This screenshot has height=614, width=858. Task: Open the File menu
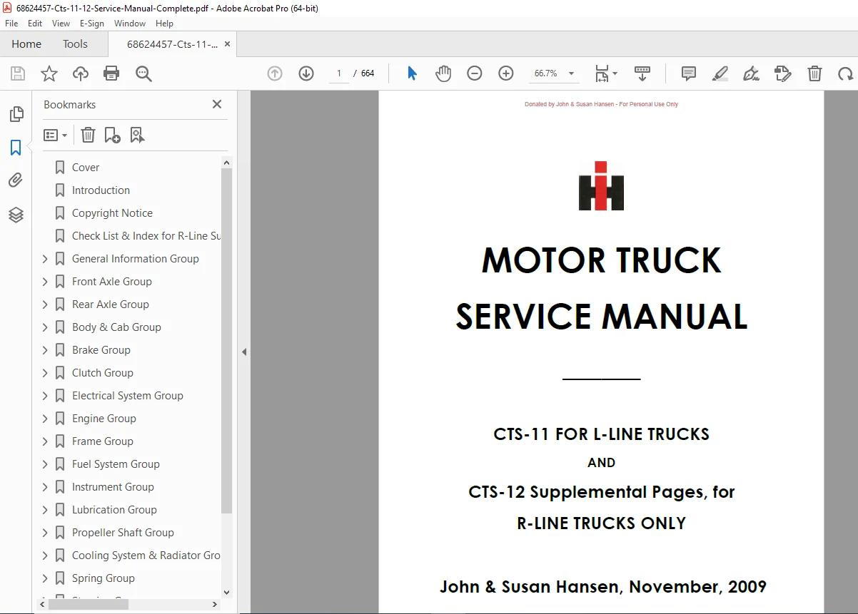[11, 24]
